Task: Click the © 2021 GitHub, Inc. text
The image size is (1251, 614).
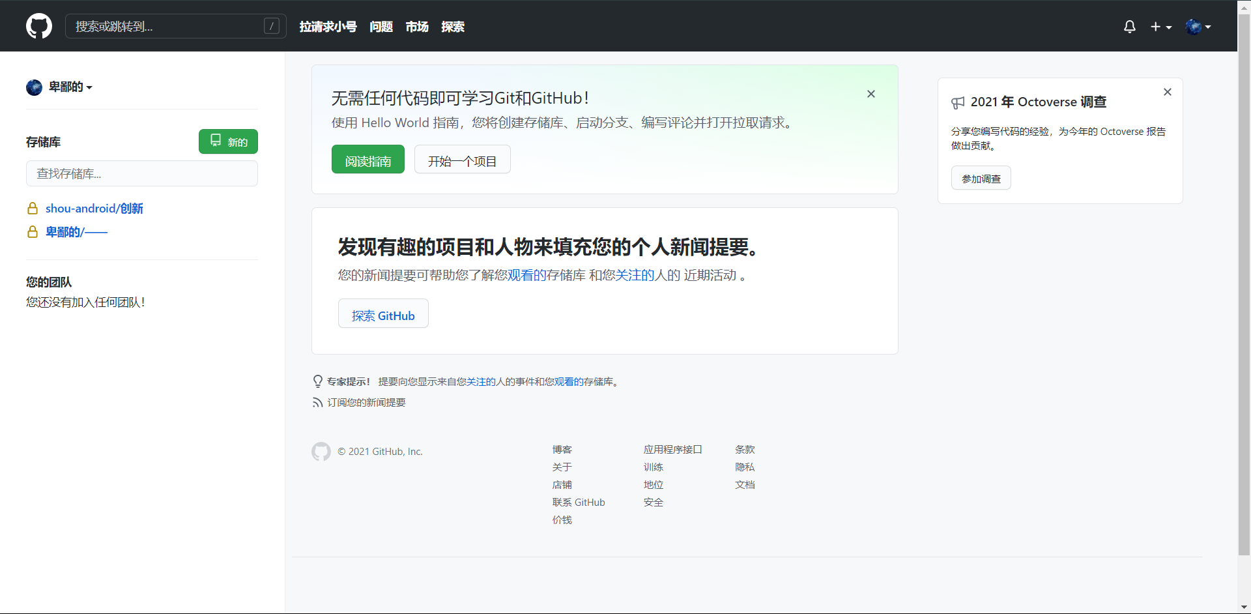Action: [x=380, y=452]
